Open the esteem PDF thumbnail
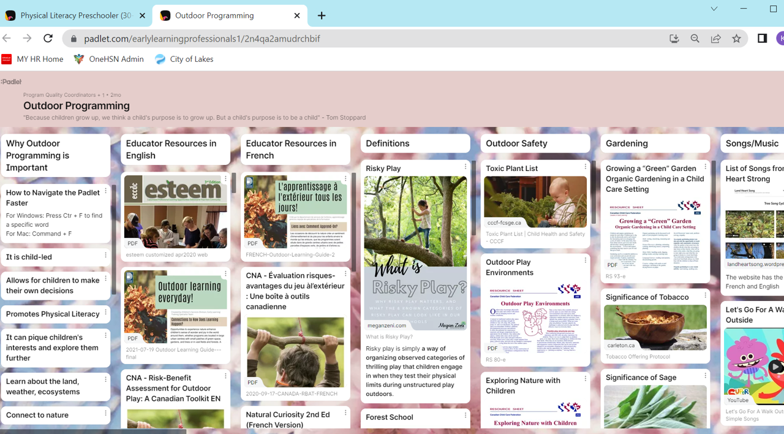 (x=175, y=211)
